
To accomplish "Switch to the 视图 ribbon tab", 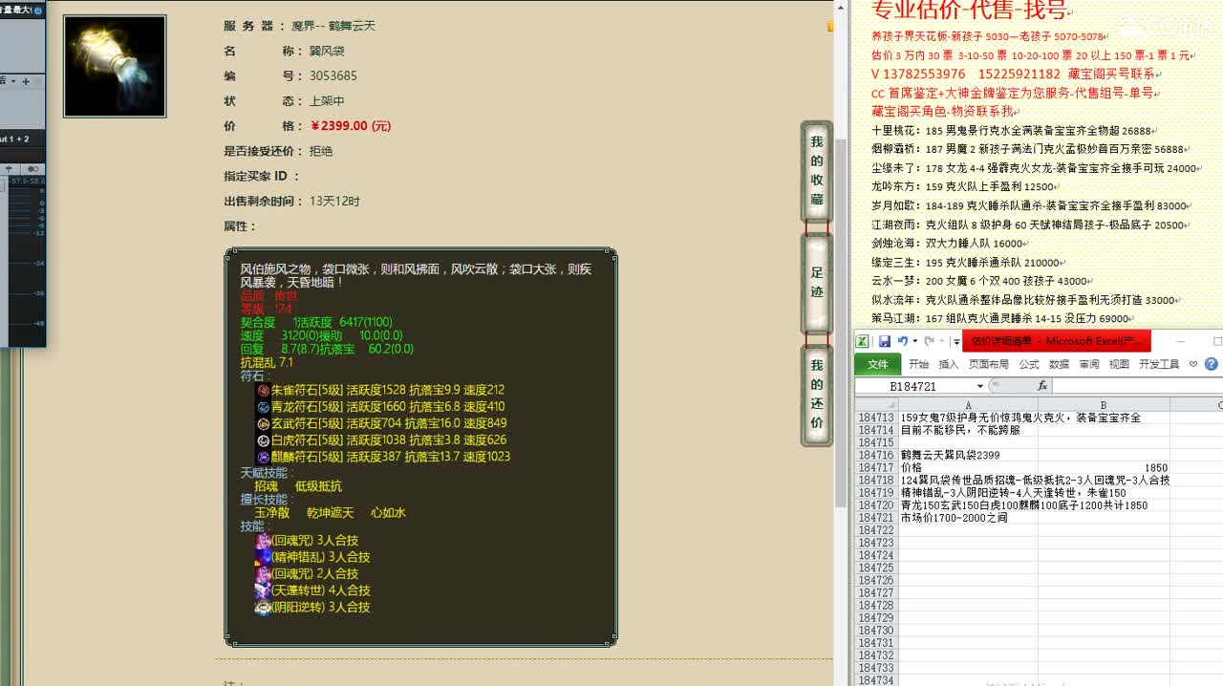I will point(1119,364).
